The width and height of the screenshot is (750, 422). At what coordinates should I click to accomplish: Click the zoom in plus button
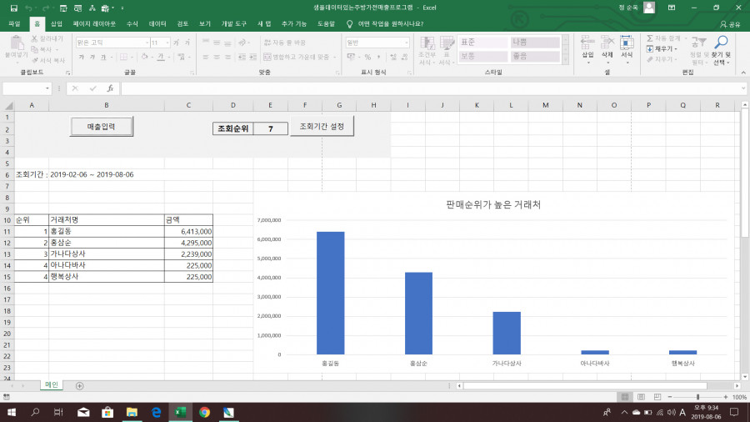[x=726, y=397]
